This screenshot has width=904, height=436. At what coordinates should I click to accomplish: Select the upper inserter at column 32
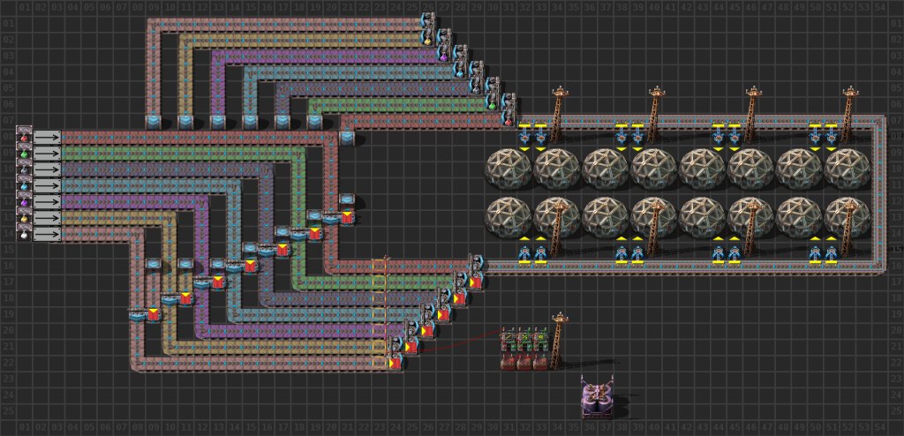(524, 138)
